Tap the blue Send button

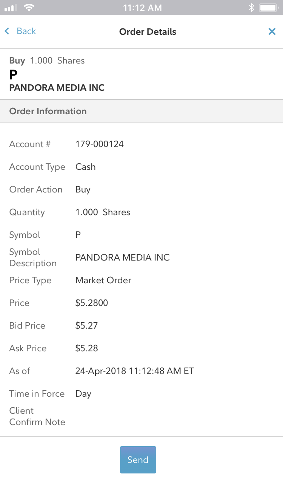tap(138, 460)
